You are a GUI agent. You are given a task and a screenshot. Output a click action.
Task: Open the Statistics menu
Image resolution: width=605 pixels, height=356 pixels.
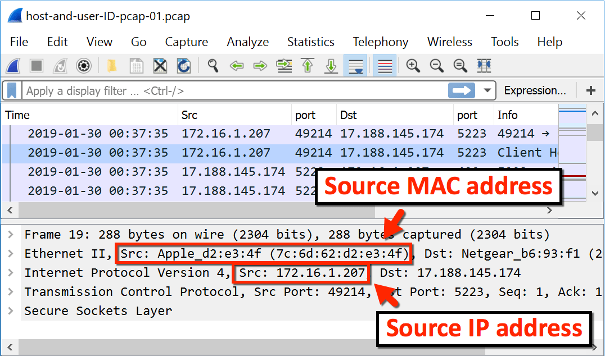(x=311, y=42)
